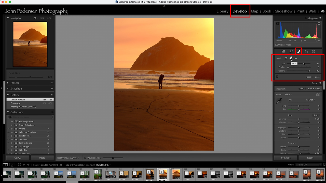Go back with the filmstrip left arrow
This screenshot has height=183, width=326.
[x=24, y=165]
